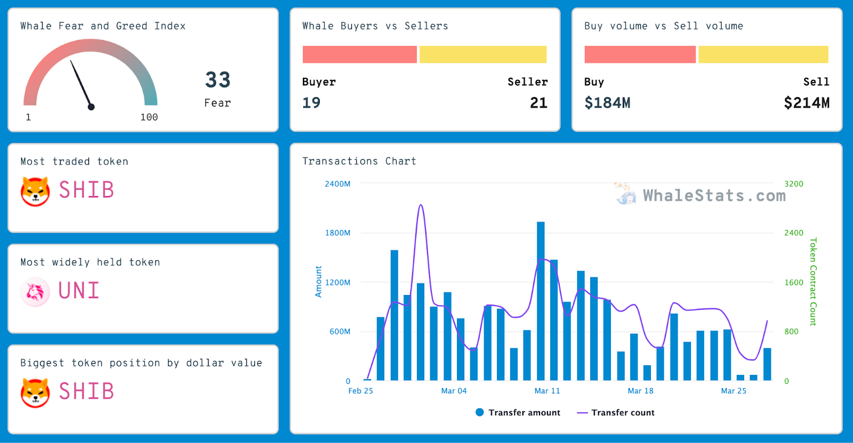Click the SHIB icon under Biggest token position
The image size is (853, 443).
coord(35,393)
